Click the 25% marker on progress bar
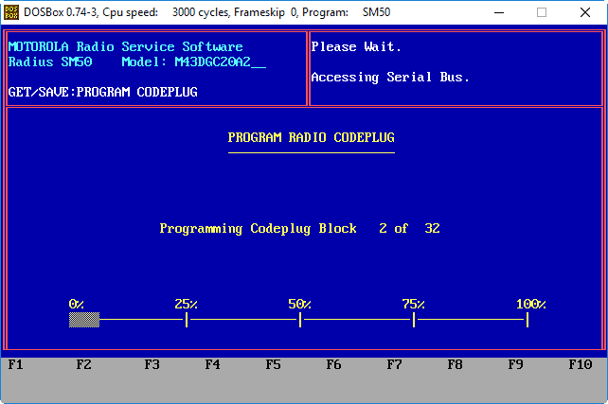 point(187,320)
